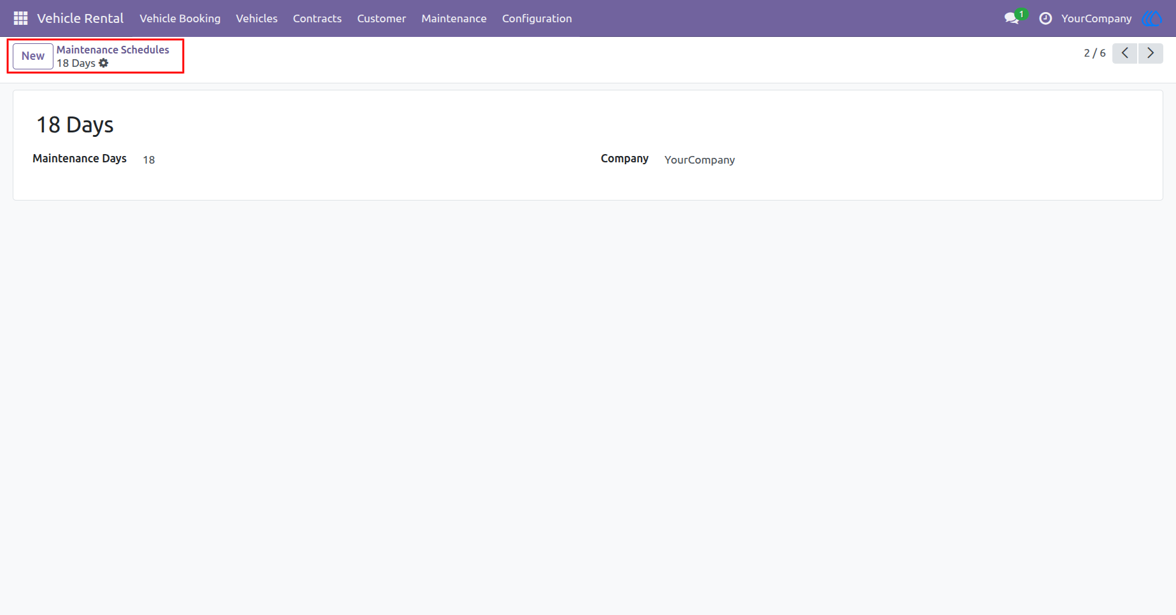Open the conversations chat icon
Viewport: 1176px width, 615px height.
click(x=1012, y=18)
